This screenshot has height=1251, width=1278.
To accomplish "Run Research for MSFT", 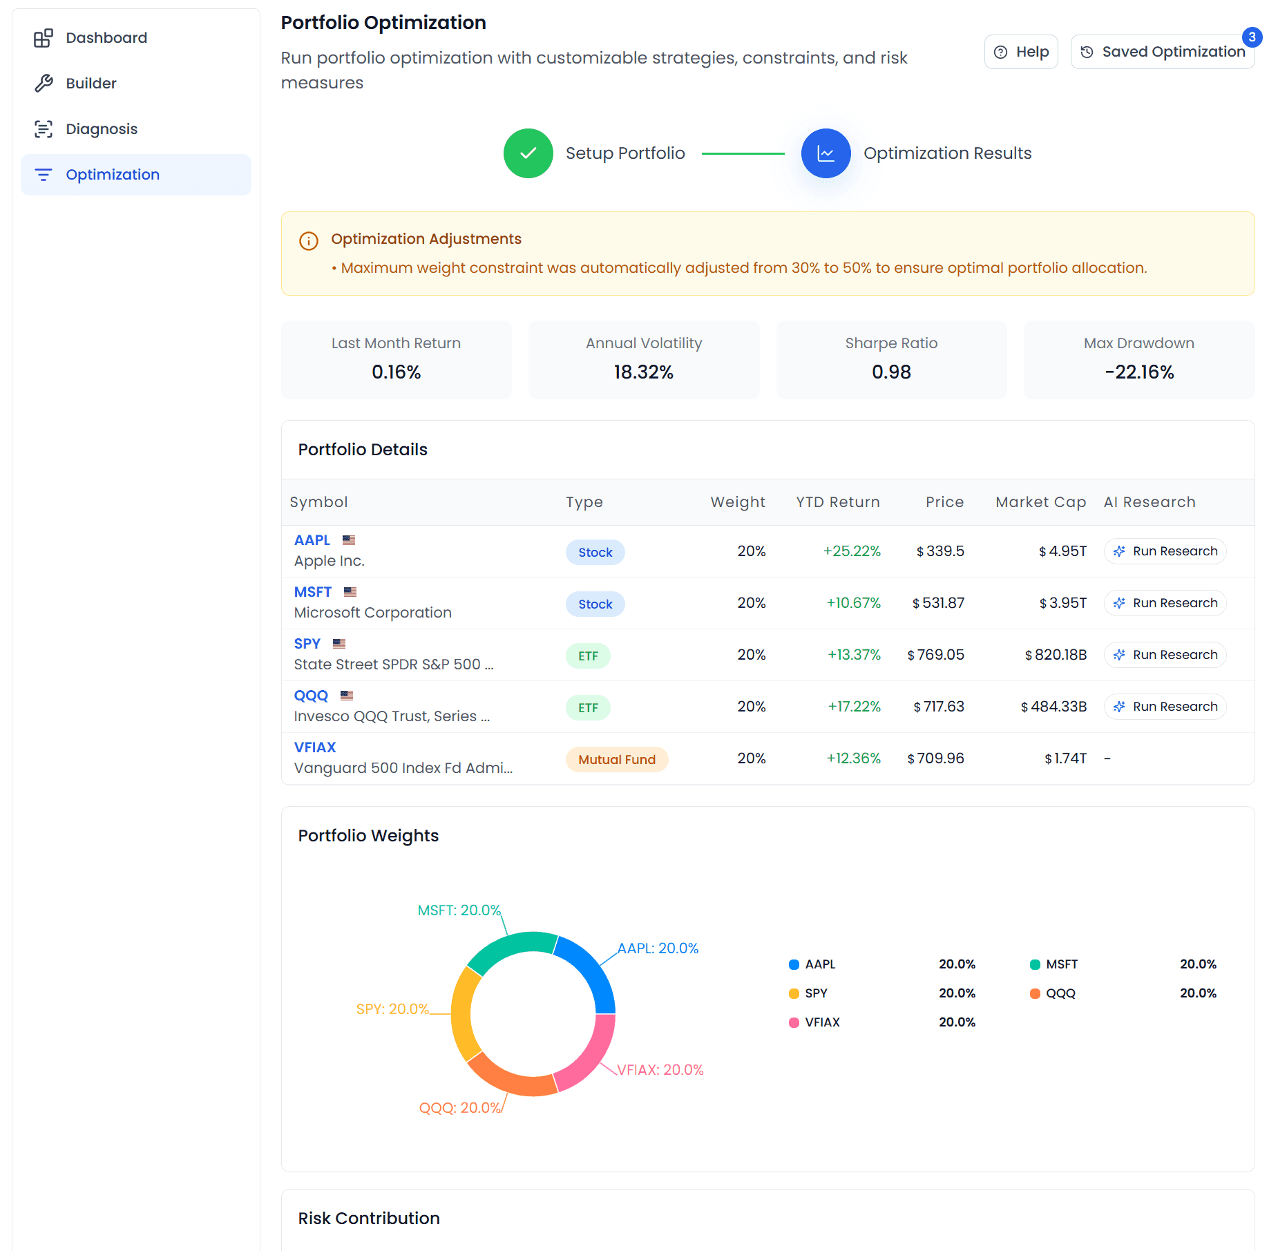I will (1165, 603).
